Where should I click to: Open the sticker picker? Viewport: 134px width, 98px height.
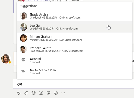coord(48,93)
